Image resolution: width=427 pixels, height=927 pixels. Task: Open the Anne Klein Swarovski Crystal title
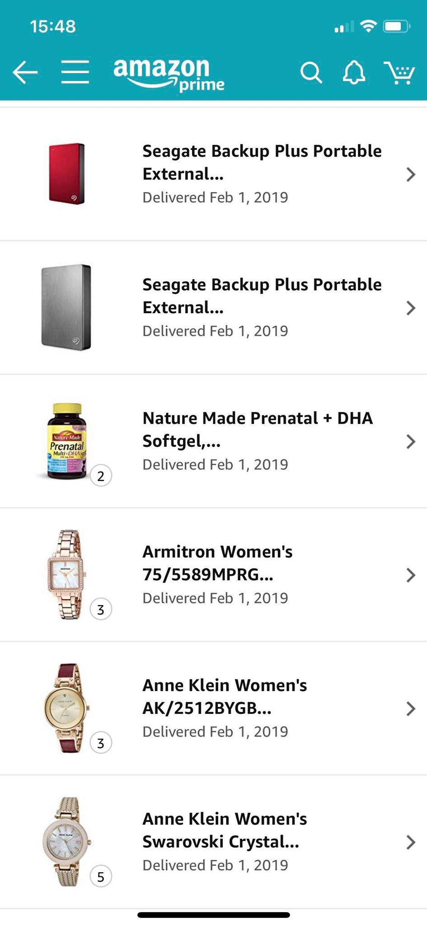(225, 830)
